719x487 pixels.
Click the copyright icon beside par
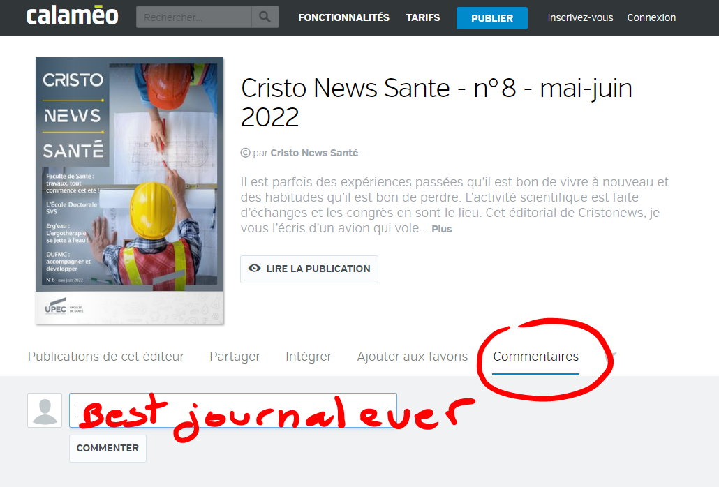click(245, 153)
